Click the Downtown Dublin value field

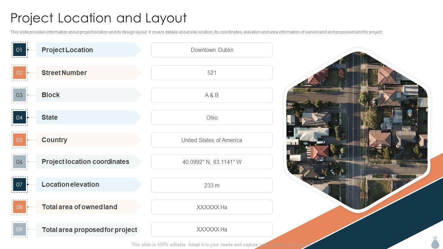click(212, 50)
